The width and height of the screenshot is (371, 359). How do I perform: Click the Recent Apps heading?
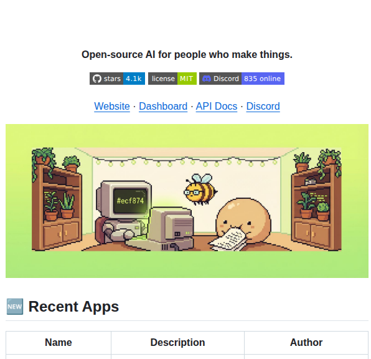click(x=73, y=307)
